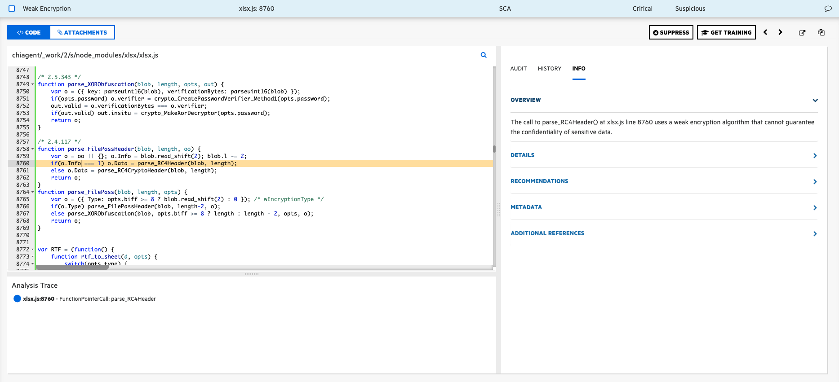
Task: Collapse the OVERVIEW section chevron
Action: (815, 100)
